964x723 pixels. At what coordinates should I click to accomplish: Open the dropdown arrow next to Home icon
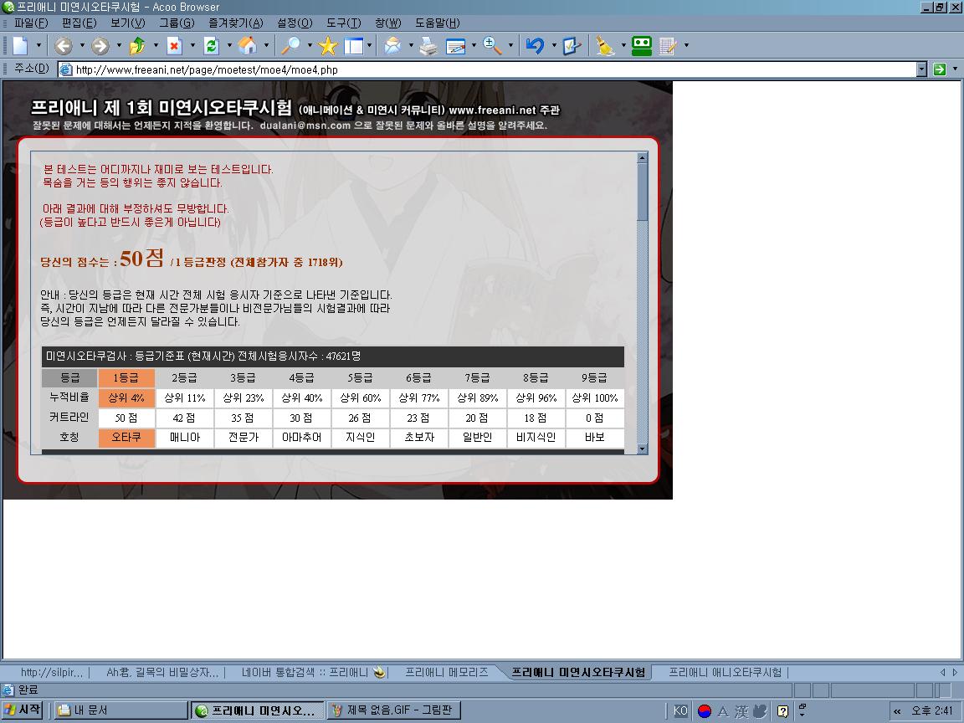coord(266,46)
